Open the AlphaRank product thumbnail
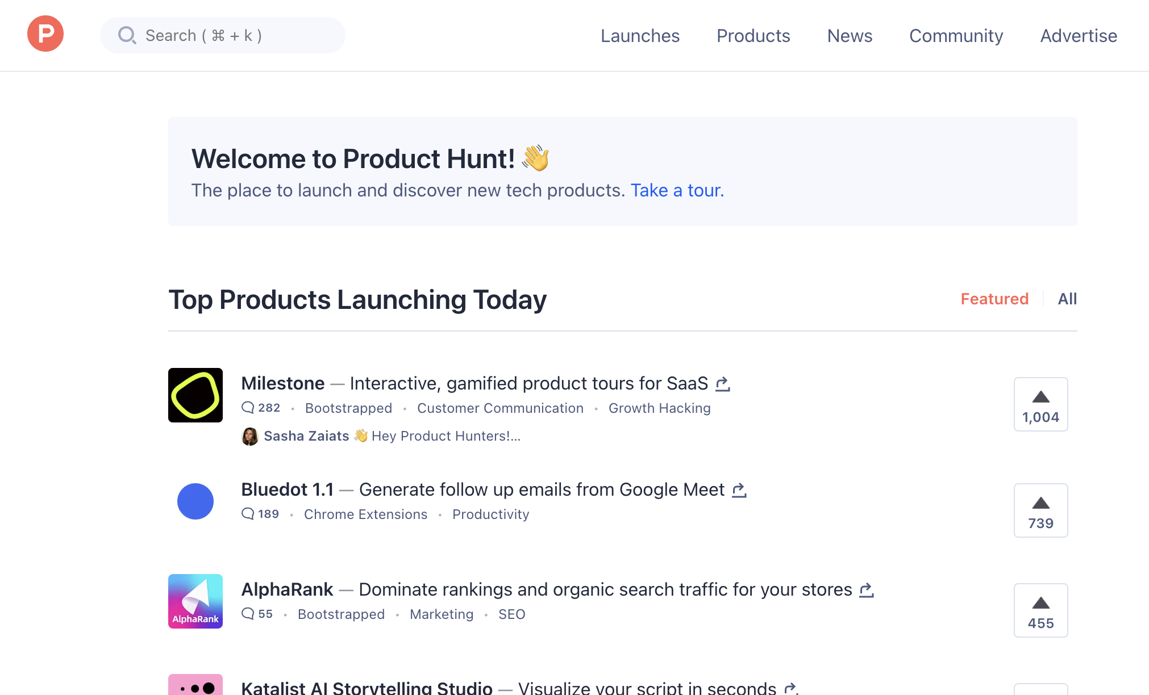Viewport: 1149px width, 695px height. click(x=195, y=601)
